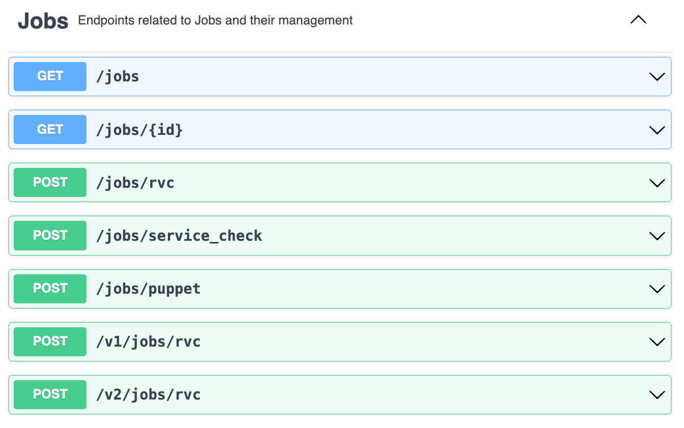Click the GET badge for /jobs
This screenshot has width=684, height=428.
pyautogui.click(x=50, y=76)
